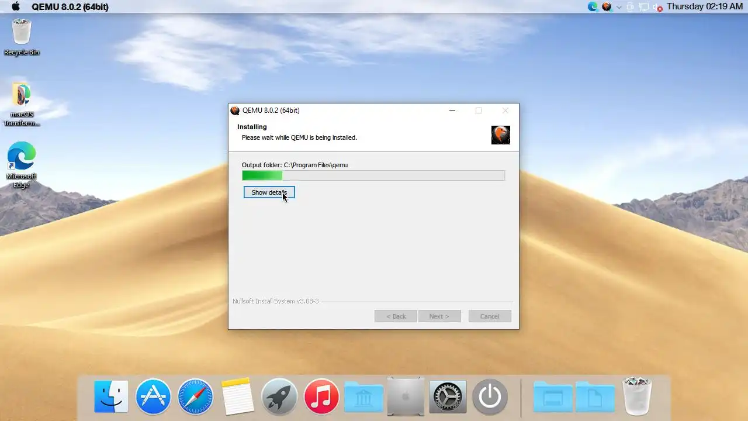The width and height of the screenshot is (748, 421).
Task: Open the Documents folder in dock
Action: click(595, 398)
